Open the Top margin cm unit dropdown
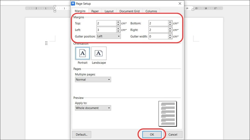The image size is (250, 140). tap(124, 23)
